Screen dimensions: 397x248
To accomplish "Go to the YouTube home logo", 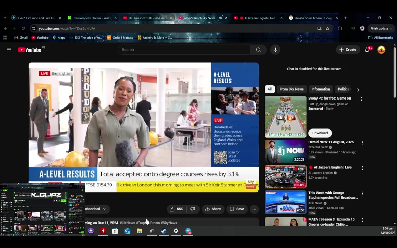I will point(30,50).
